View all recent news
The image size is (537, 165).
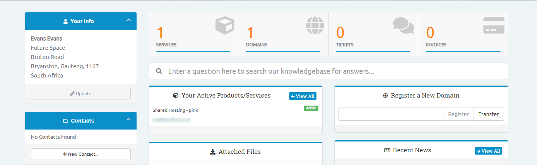point(488,151)
